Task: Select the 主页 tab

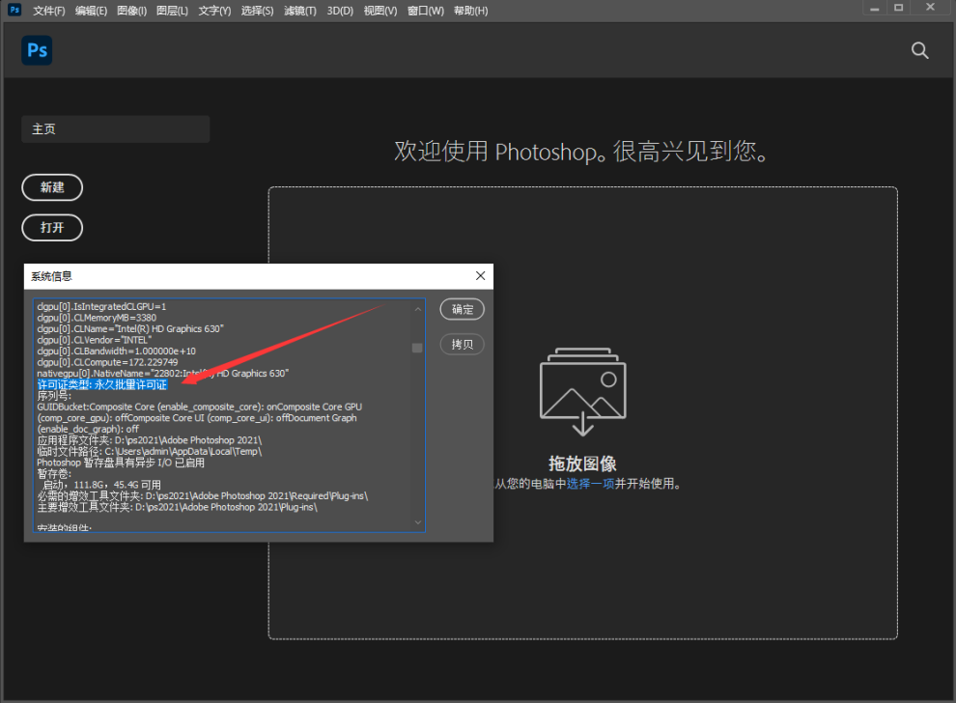Action: (115, 128)
